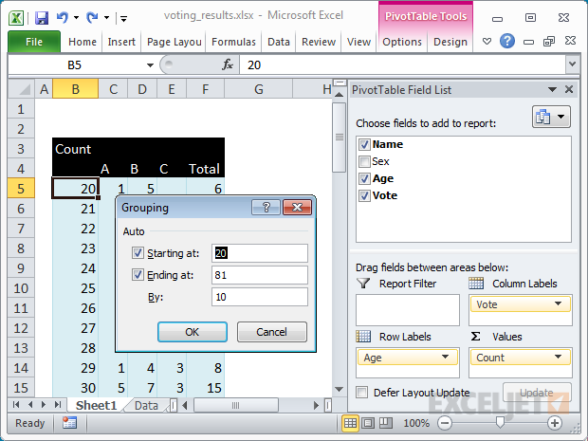Click the Undo arrow icon
The image size is (588, 441).
63,16
